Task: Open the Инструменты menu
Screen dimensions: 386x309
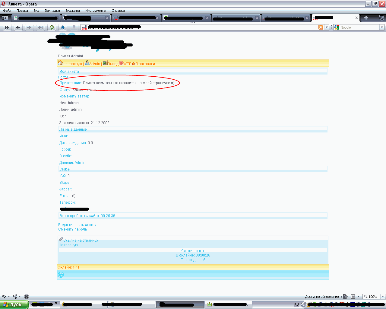Action: click(96, 11)
